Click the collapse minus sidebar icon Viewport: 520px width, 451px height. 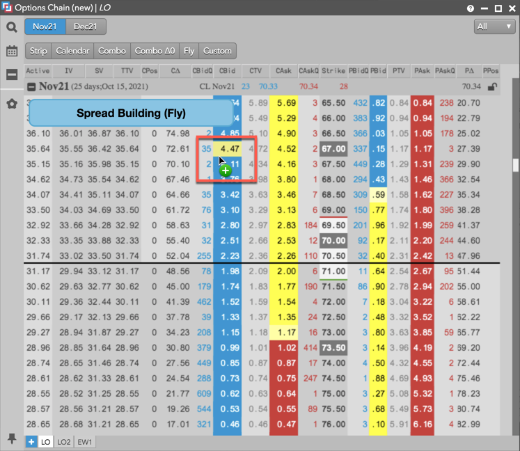point(12,74)
